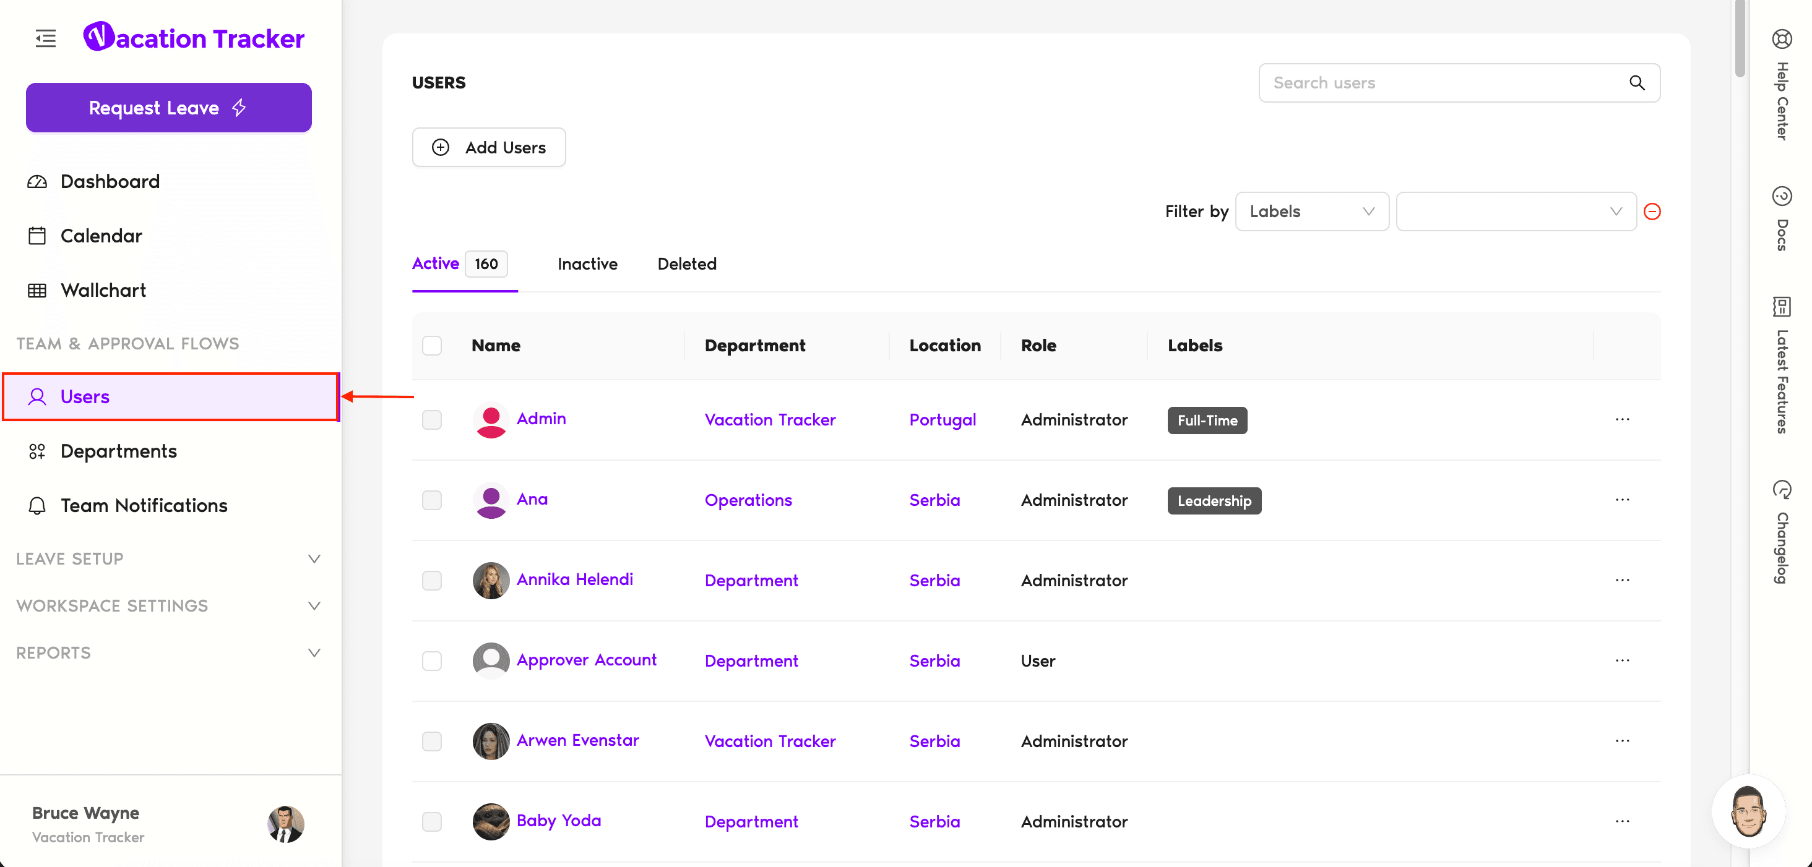The width and height of the screenshot is (1812, 867).
Task: Open the three-dot menu for Ana
Action: coord(1622,500)
